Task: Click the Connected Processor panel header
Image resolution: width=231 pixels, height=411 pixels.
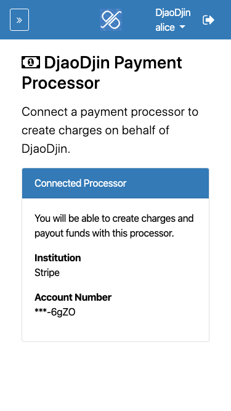Action: (116, 183)
